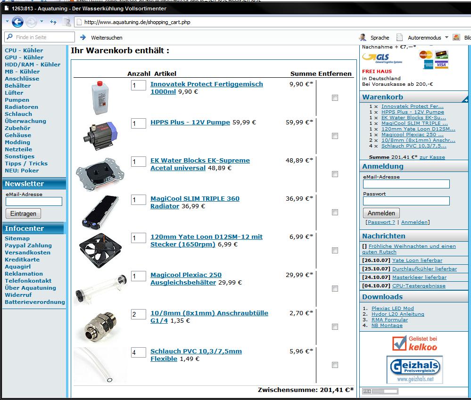This screenshot has width=471, height=400.
Task: Open 'Tipps / Tricks' sidebar link
Action: click(26, 163)
